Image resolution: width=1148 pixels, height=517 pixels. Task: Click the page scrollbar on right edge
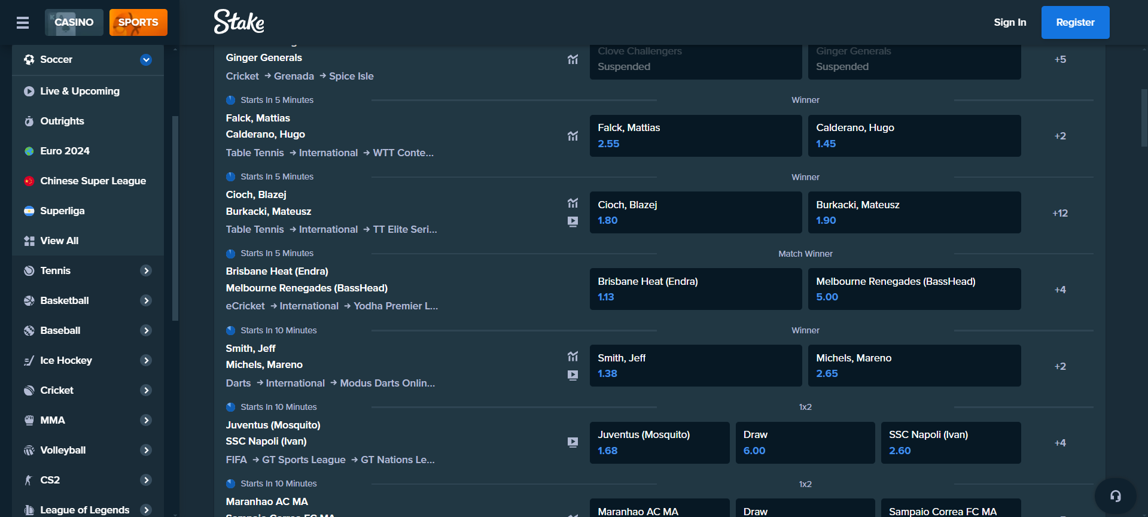point(1144,118)
